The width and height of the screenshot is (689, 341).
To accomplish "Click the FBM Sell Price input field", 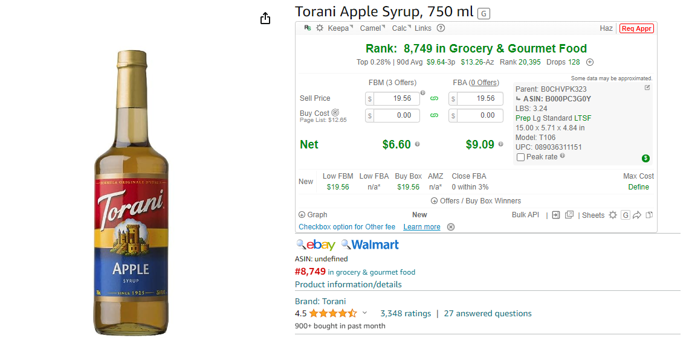I will [x=397, y=98].
